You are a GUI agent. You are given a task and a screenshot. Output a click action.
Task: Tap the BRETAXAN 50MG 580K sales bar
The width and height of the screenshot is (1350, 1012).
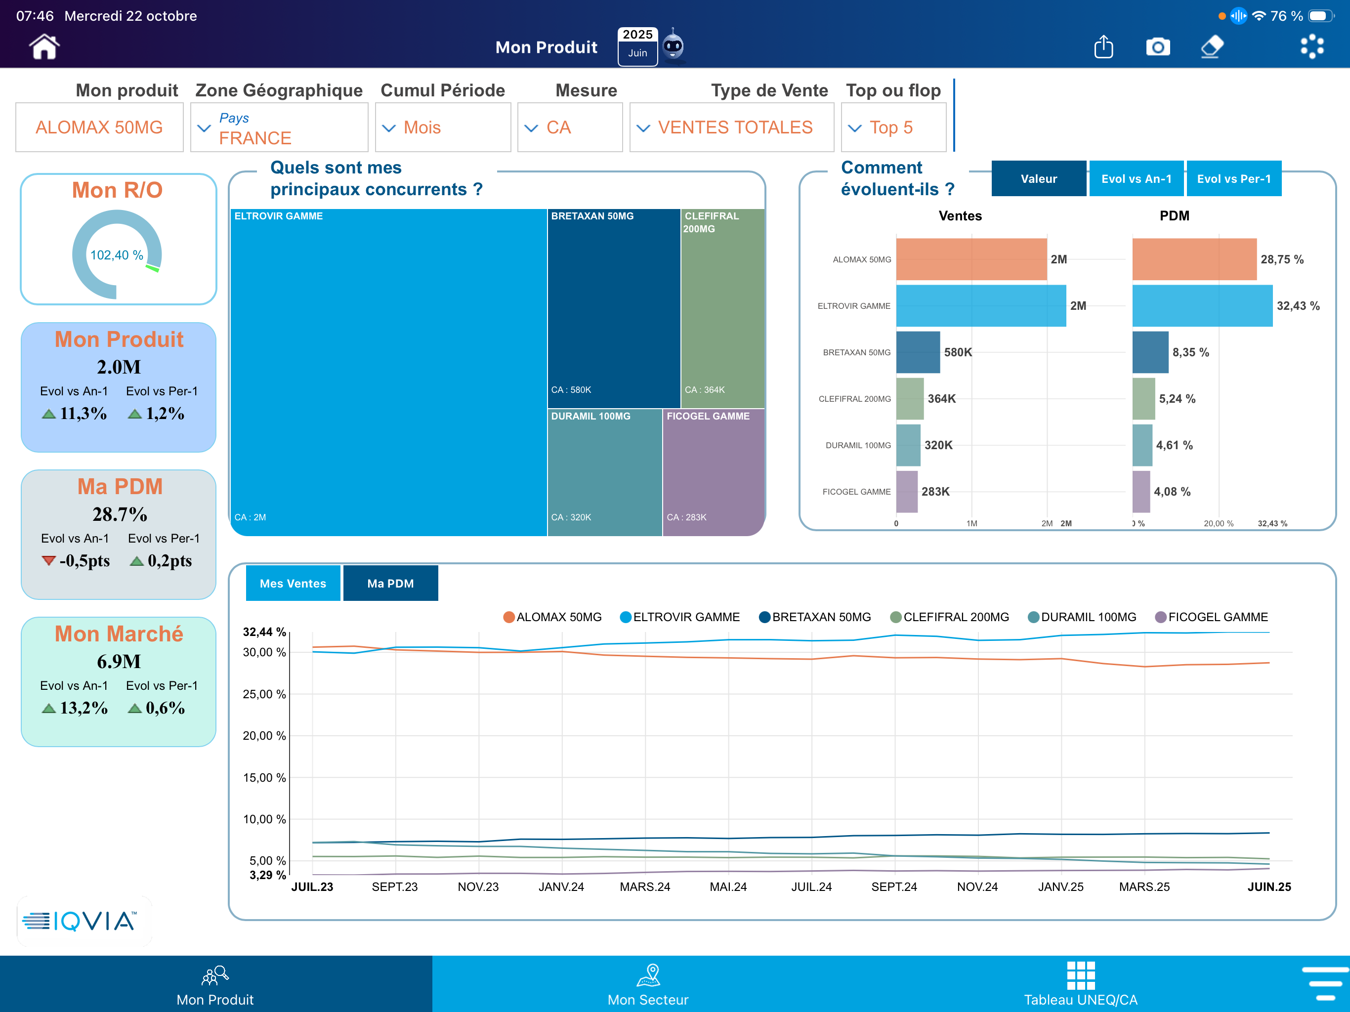click(x=918, y=352)
